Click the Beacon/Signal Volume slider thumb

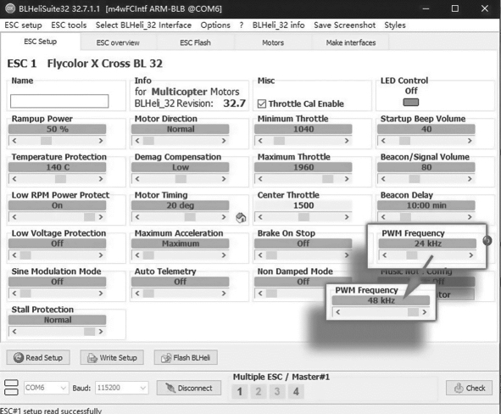415,179
